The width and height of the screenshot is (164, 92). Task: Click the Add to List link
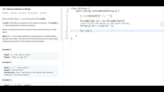tap(34, 13)
